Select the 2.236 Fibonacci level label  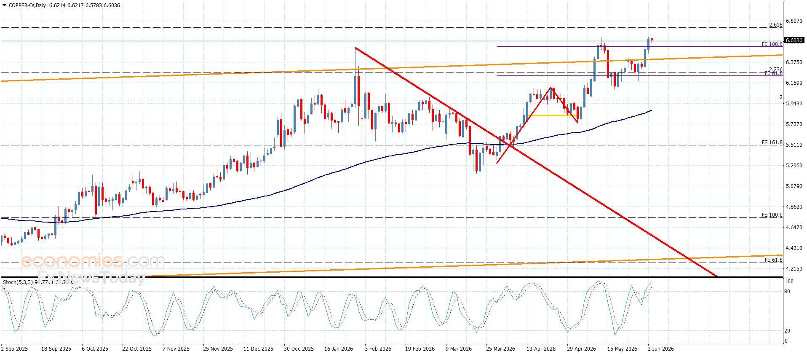coord(775,70)
